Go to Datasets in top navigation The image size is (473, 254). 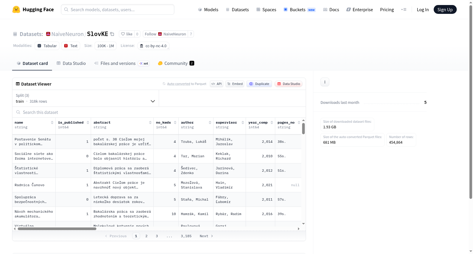pyautogui.click(x=237, y=9)
